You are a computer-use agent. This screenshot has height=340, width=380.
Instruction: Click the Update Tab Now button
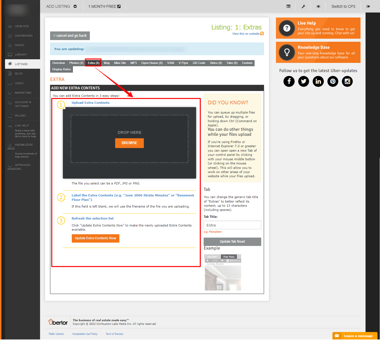coord(232,242)
